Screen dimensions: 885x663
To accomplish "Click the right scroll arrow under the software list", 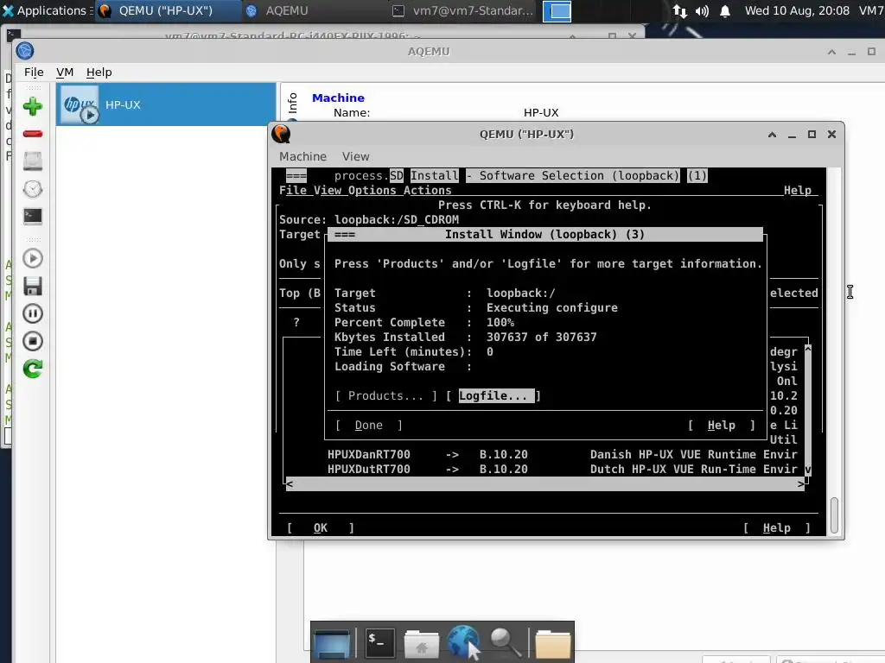I will coord(801,484).
